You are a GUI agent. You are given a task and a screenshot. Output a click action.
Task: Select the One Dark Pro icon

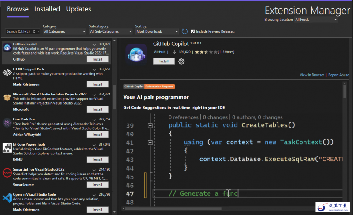click(7, 123)
